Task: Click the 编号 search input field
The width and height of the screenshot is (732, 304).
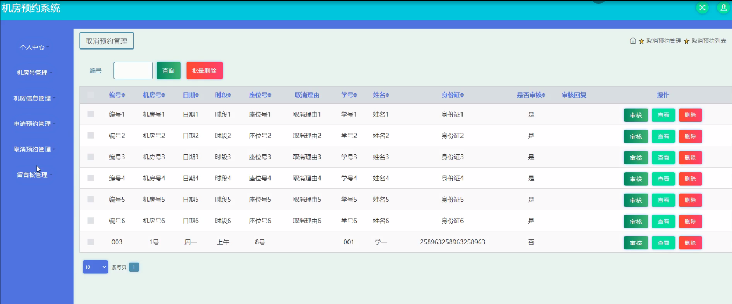Action: (133, 70)
